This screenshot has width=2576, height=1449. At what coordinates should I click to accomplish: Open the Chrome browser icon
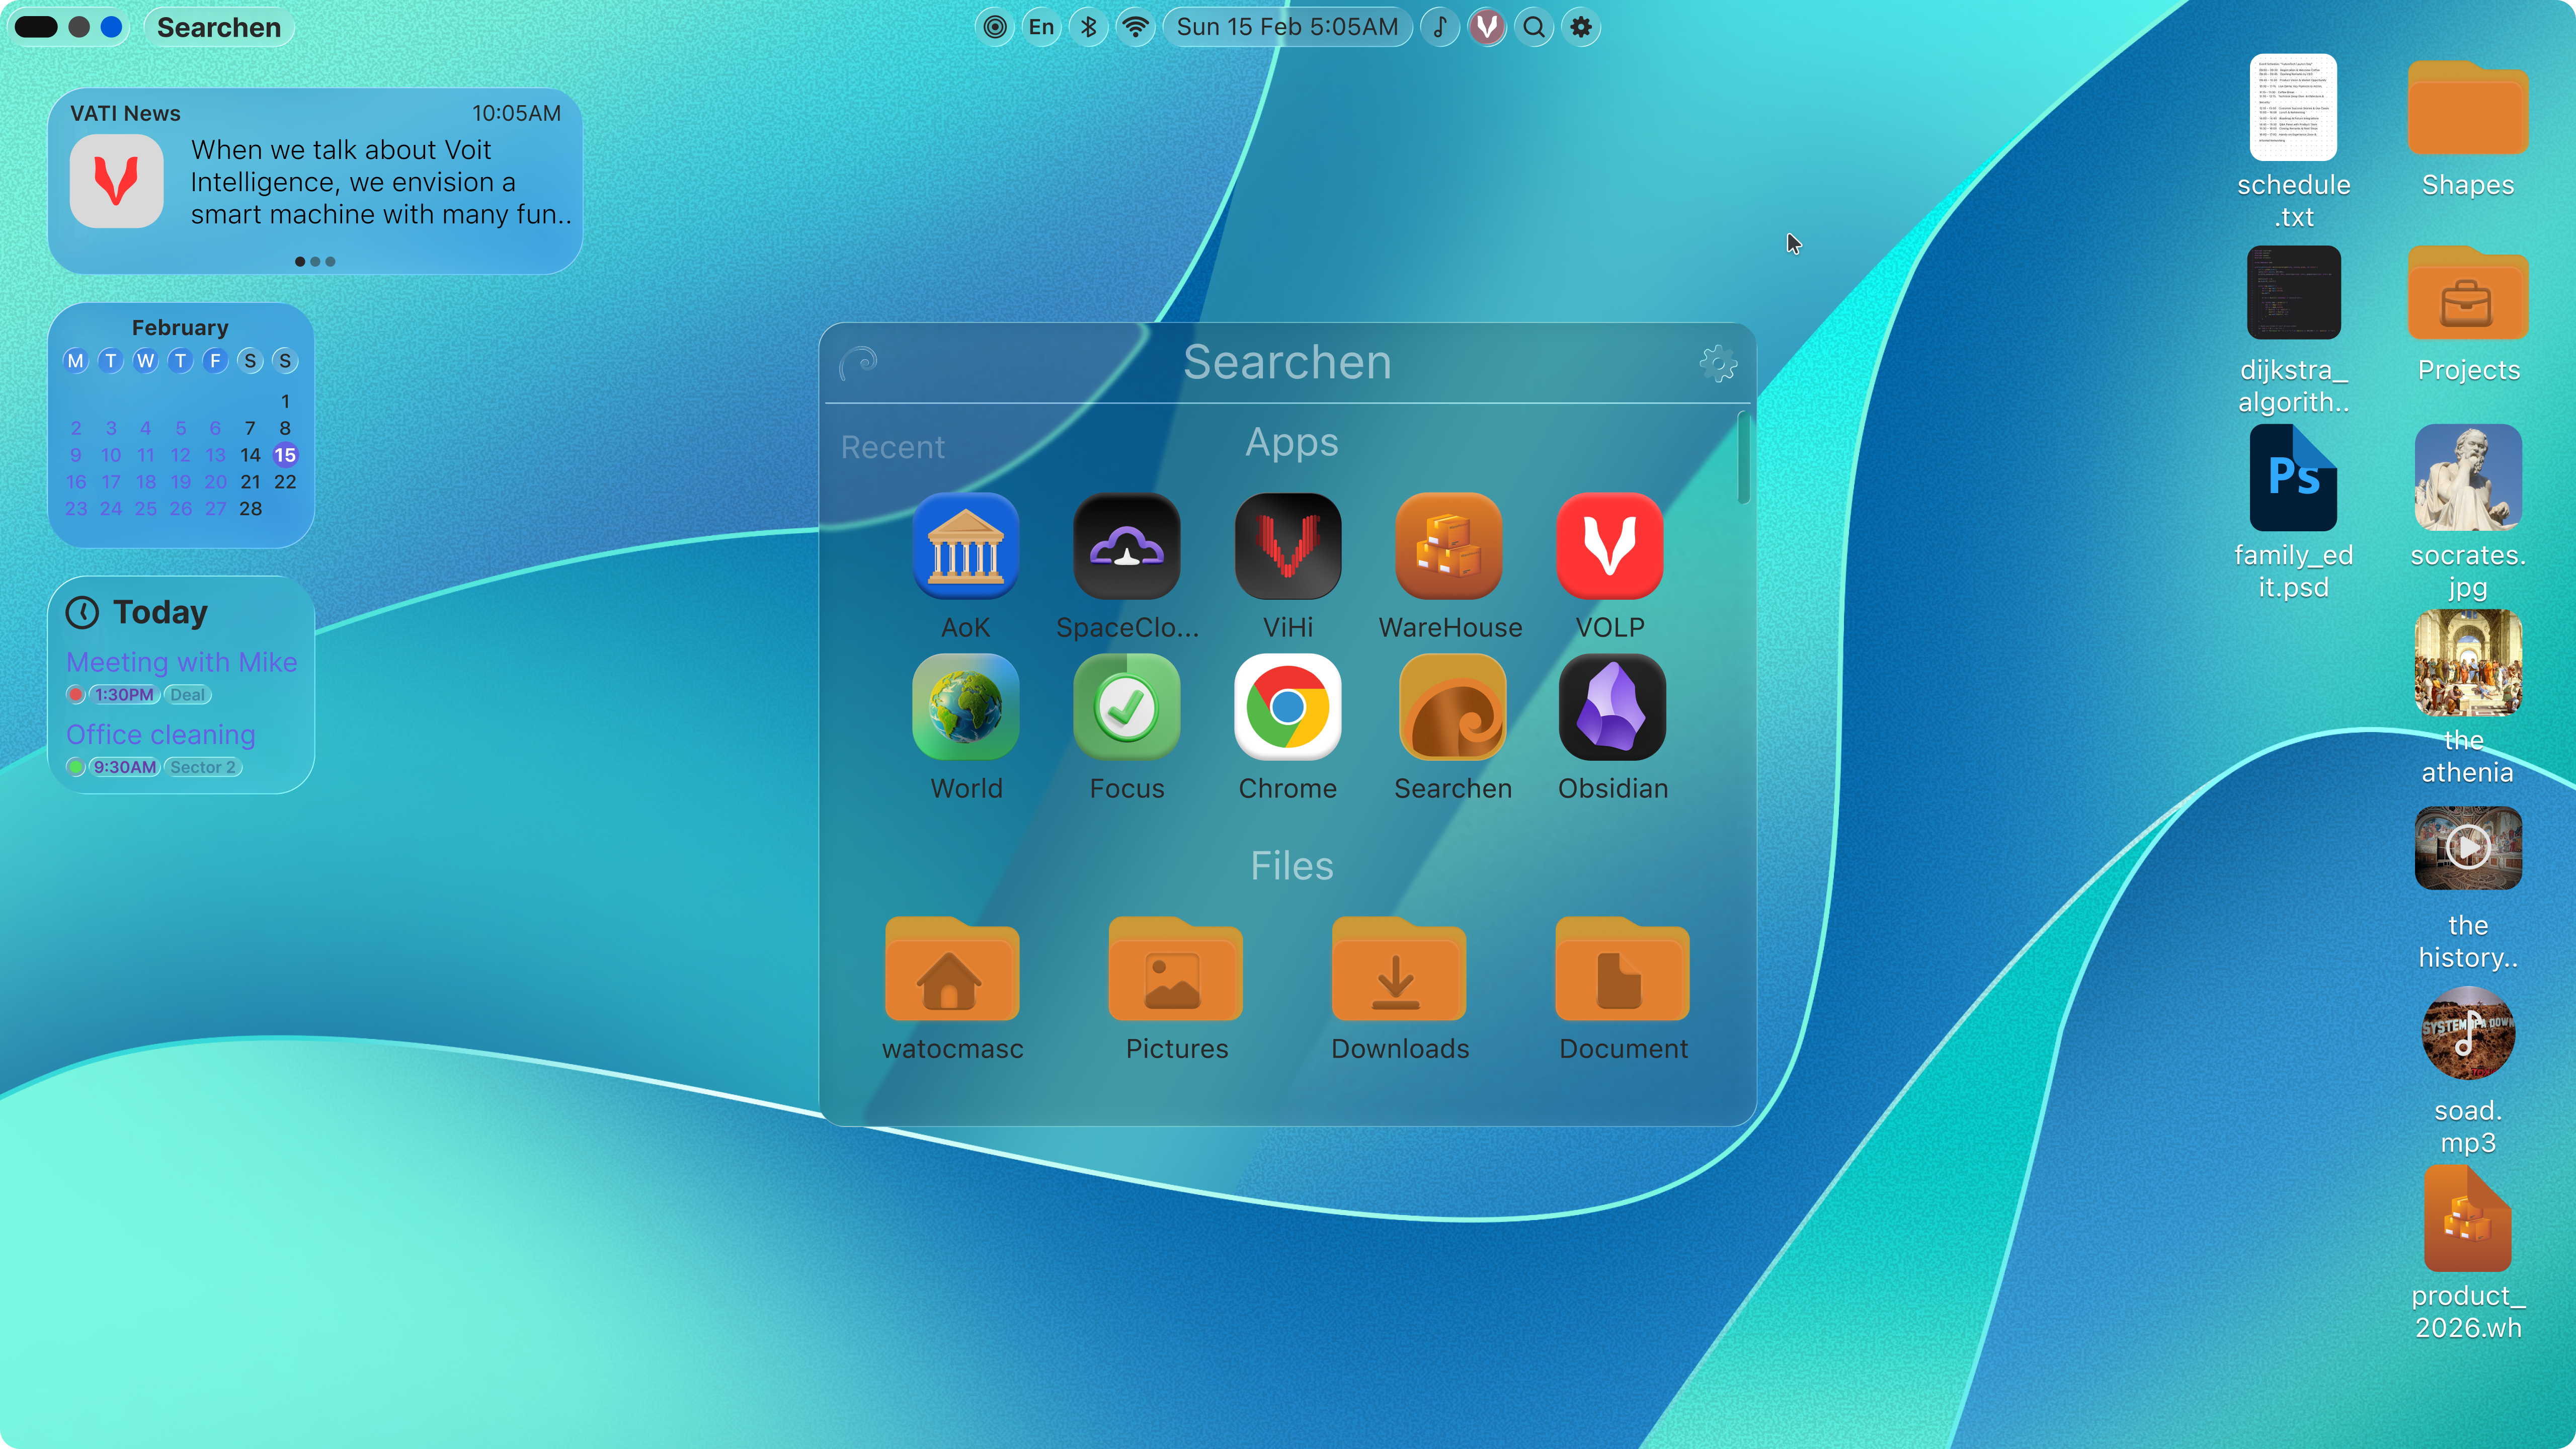(1287, 707)
